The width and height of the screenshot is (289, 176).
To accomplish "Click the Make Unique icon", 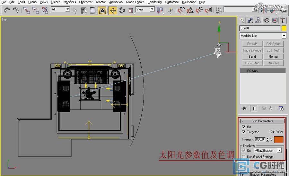I will 264,108.
